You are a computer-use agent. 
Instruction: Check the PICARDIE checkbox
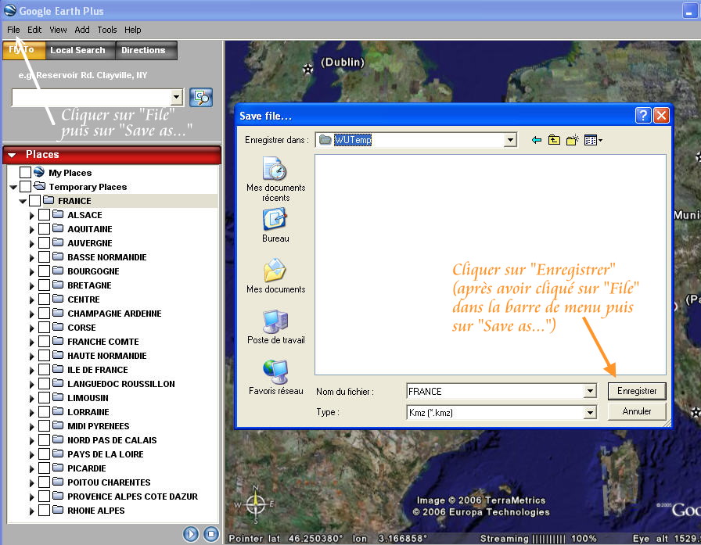[45, 468]
